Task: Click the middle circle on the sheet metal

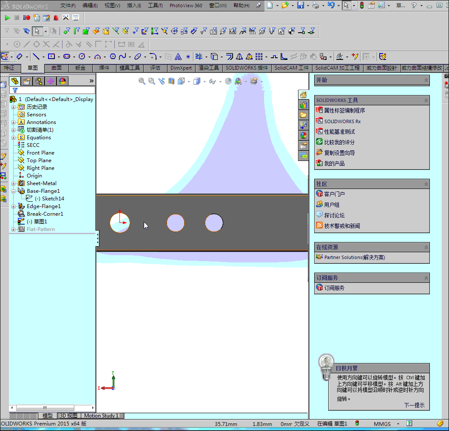Action: [176, 223]
